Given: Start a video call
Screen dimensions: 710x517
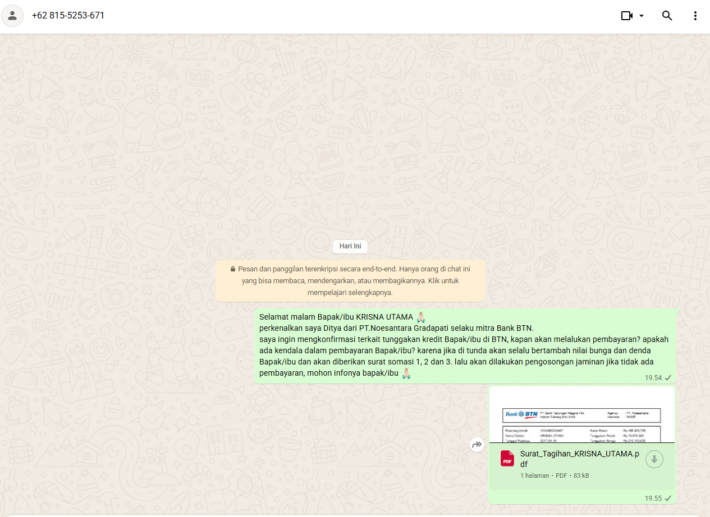Looking at the screenshot, I should [x=627, y=16].
